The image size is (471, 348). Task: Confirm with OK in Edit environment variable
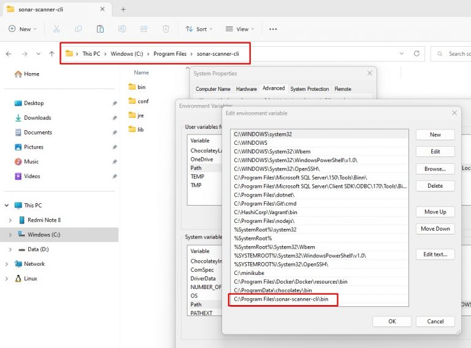(392, 321)
